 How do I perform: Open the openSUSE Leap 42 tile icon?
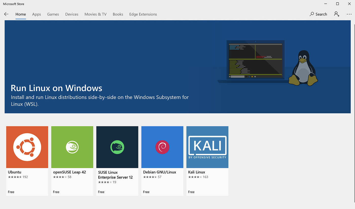tap(72, 147)
